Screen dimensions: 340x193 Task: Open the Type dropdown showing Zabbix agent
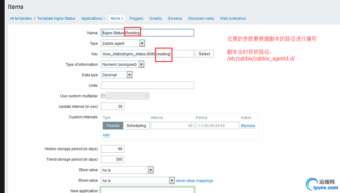coord(123,43)
